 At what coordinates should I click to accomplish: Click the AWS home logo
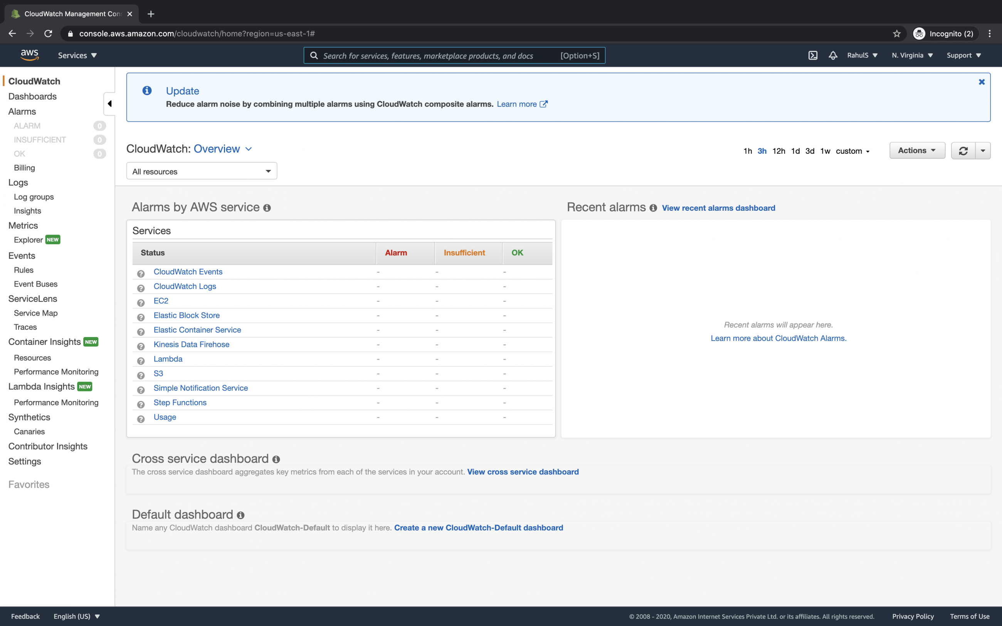tap(29, 55)
